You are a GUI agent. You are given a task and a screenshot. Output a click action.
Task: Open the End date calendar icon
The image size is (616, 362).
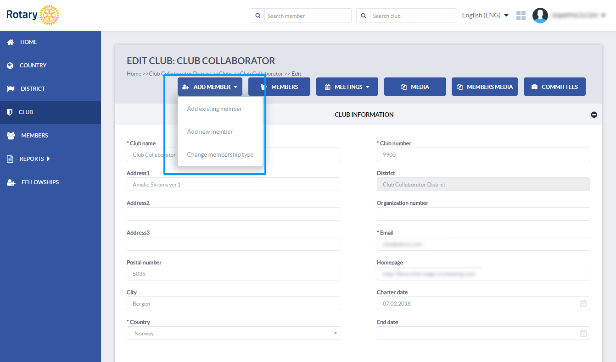[x=583, y=333]
